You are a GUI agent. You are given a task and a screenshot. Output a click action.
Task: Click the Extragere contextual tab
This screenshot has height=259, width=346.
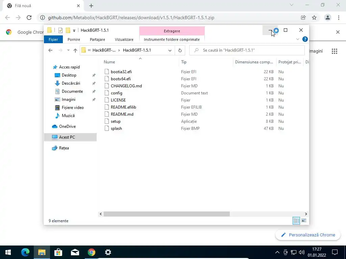click(172, 31)
